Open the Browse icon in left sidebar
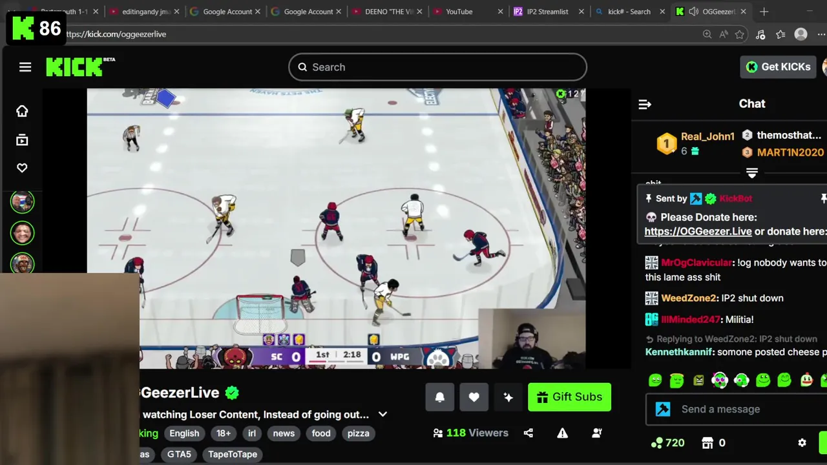Viewport: 827px width, 465px height. (x=22, y=139)
